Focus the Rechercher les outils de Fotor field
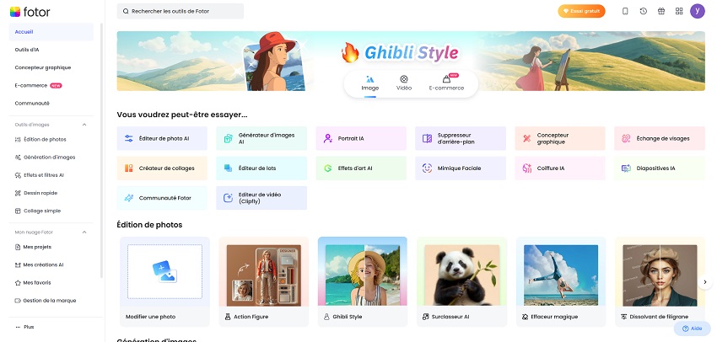Image resolution: width=717 pixels, height=342 pixels. point(181,11)
